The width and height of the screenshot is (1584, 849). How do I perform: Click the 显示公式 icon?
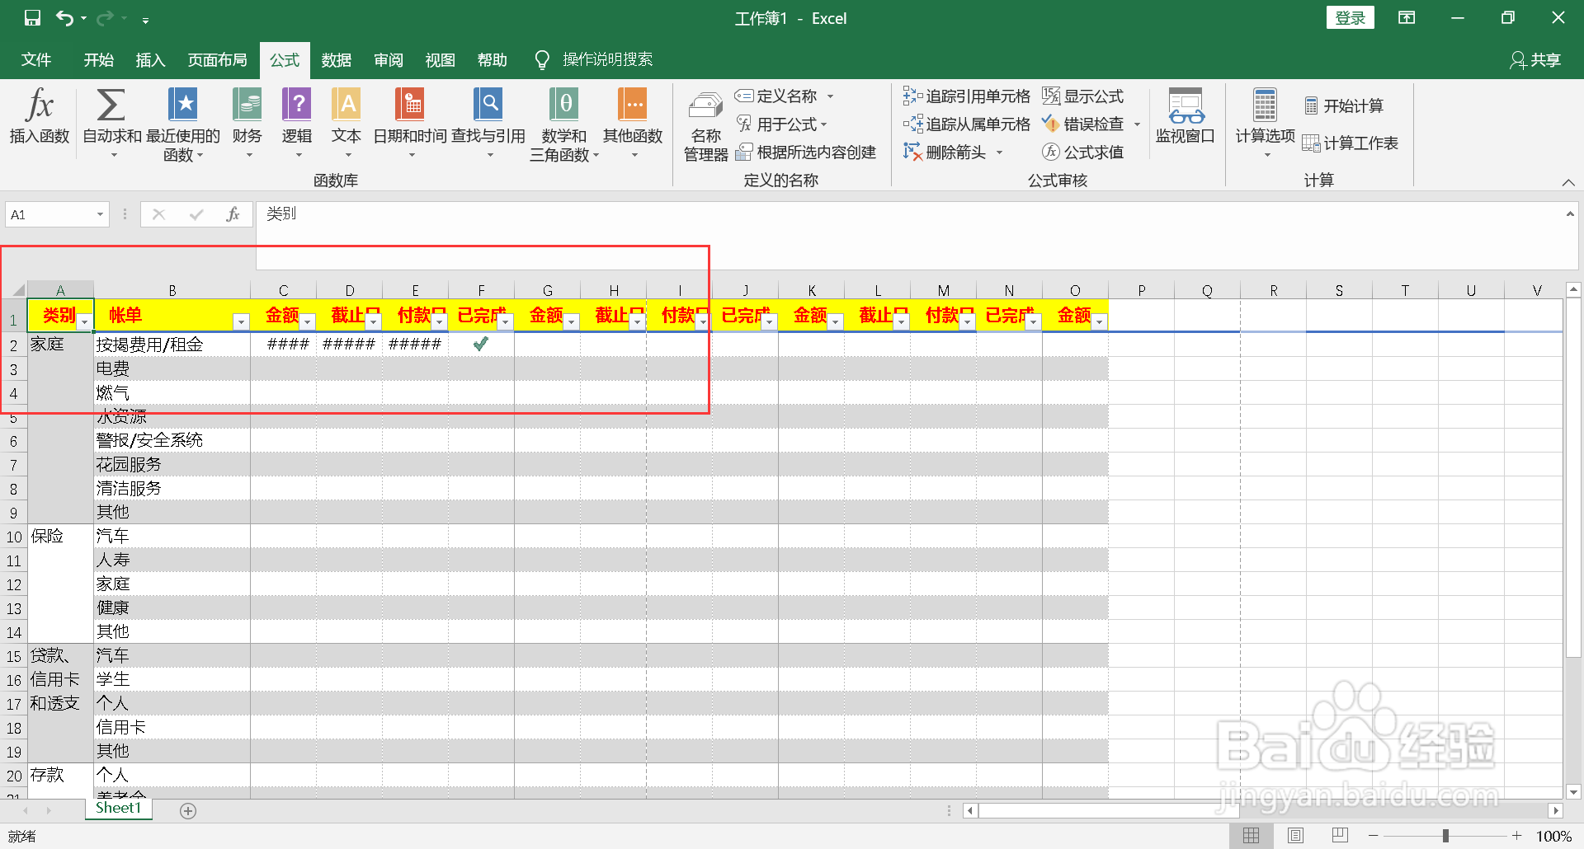(x=1086, y=96)
